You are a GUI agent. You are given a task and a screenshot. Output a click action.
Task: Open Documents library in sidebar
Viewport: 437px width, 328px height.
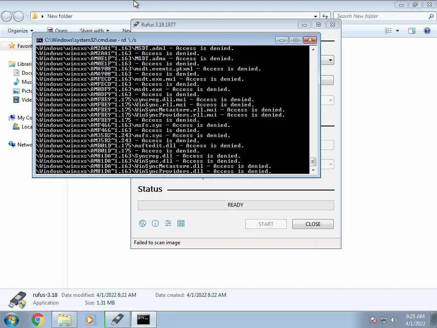[23, 73]
